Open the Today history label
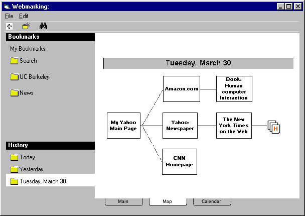The width and height of the screenshot is (305, 216). [27, 157]
